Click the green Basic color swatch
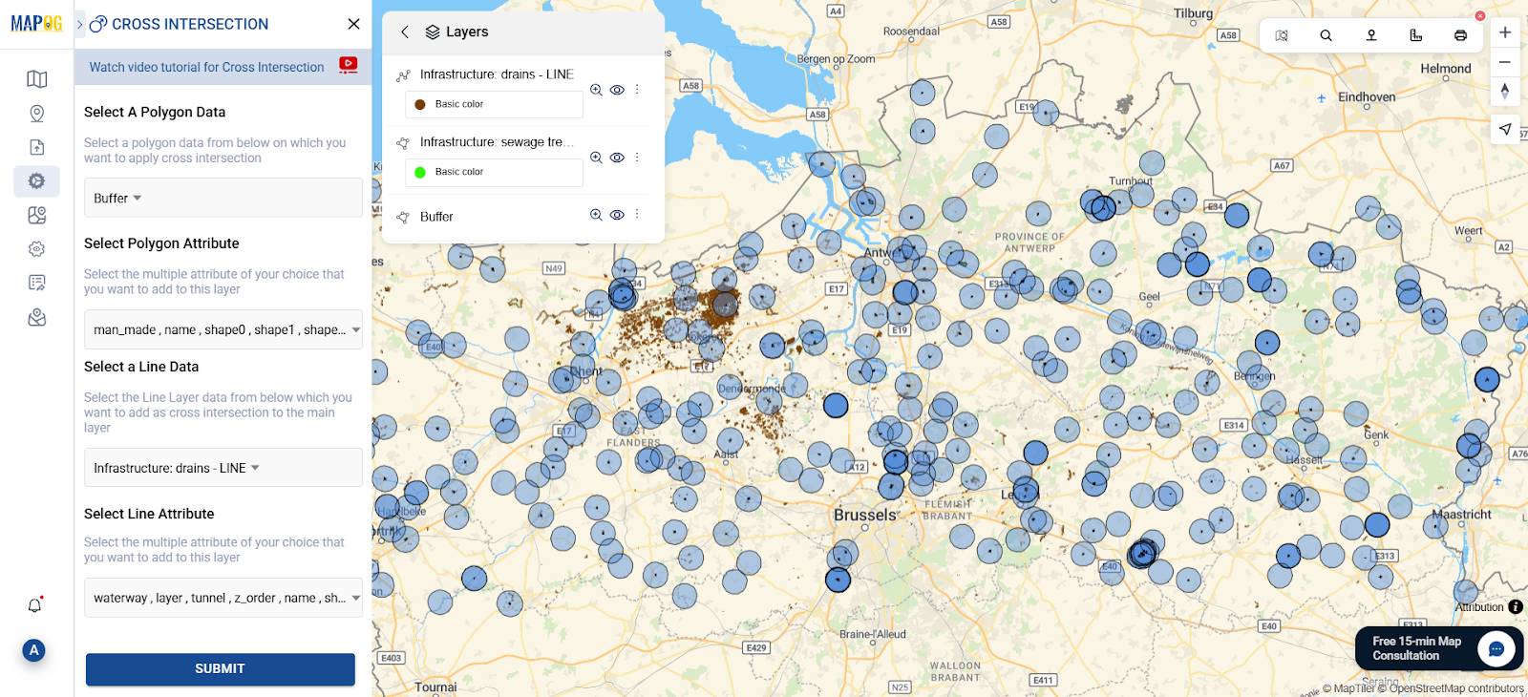This screenshot has height=697, width=1528. 420,172
